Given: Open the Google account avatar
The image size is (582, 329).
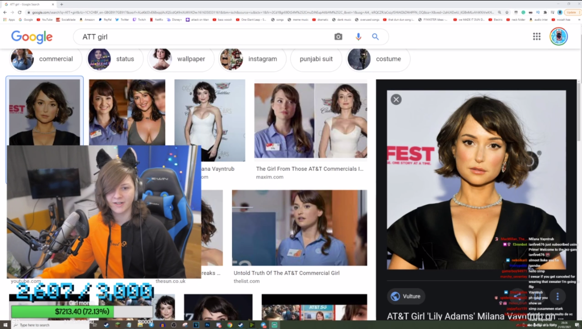Looking at the screenshot, I should coord(558,36).
